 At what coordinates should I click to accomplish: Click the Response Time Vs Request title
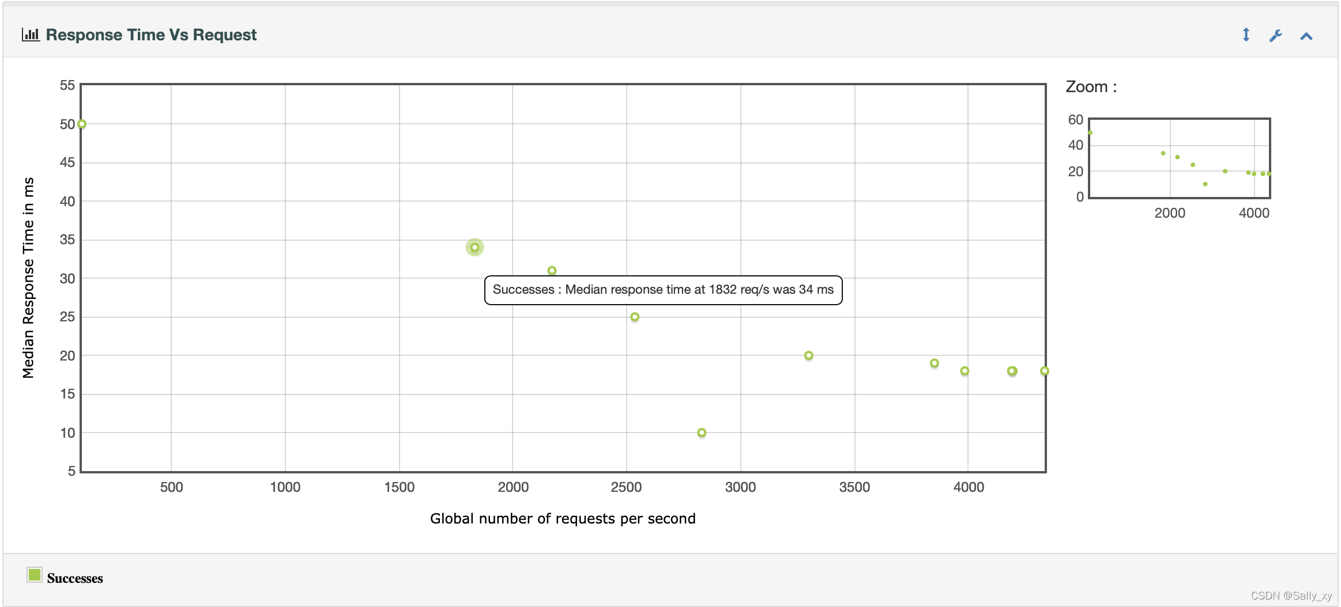pyautogui.click(x=151, y=35)
